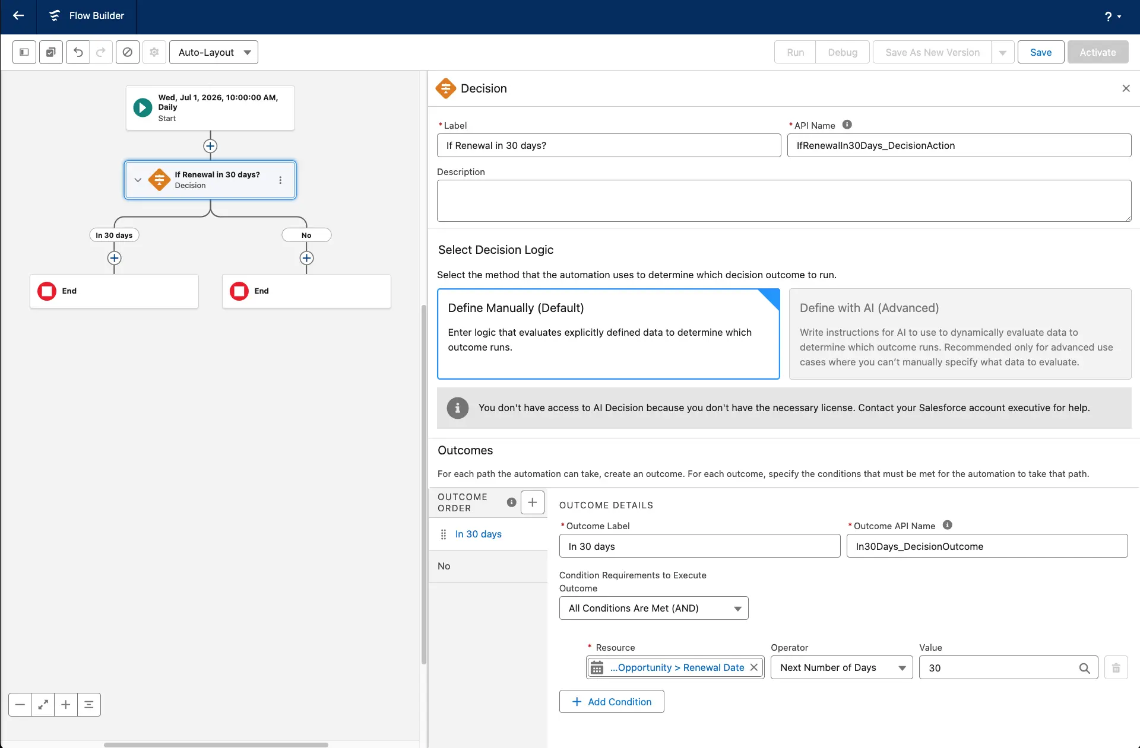Click the canvas alignment lines icon
1140x748 pixels.
tap(89, 705)
